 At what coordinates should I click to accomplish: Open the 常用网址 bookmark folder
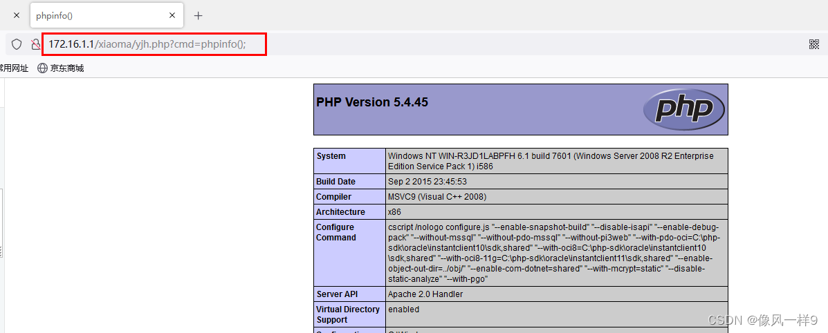click(14, 68)
